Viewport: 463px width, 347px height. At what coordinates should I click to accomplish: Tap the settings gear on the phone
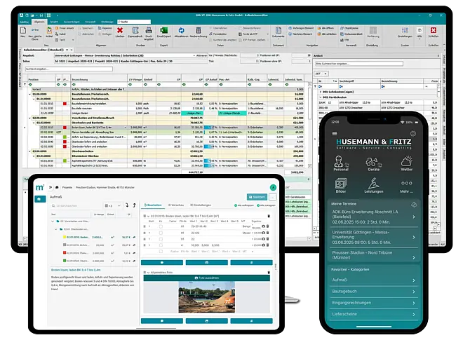click(x=412, y=133)
